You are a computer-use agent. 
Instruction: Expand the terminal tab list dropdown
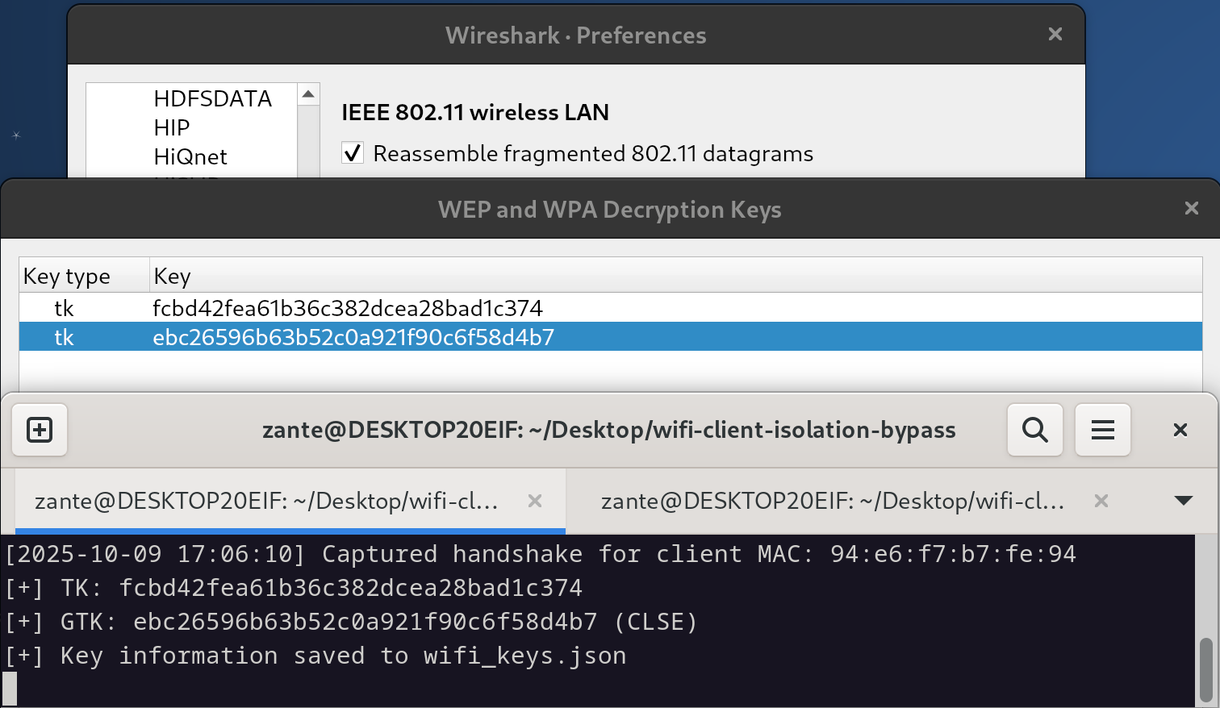pyautogui.click(x=1183, y=501)
